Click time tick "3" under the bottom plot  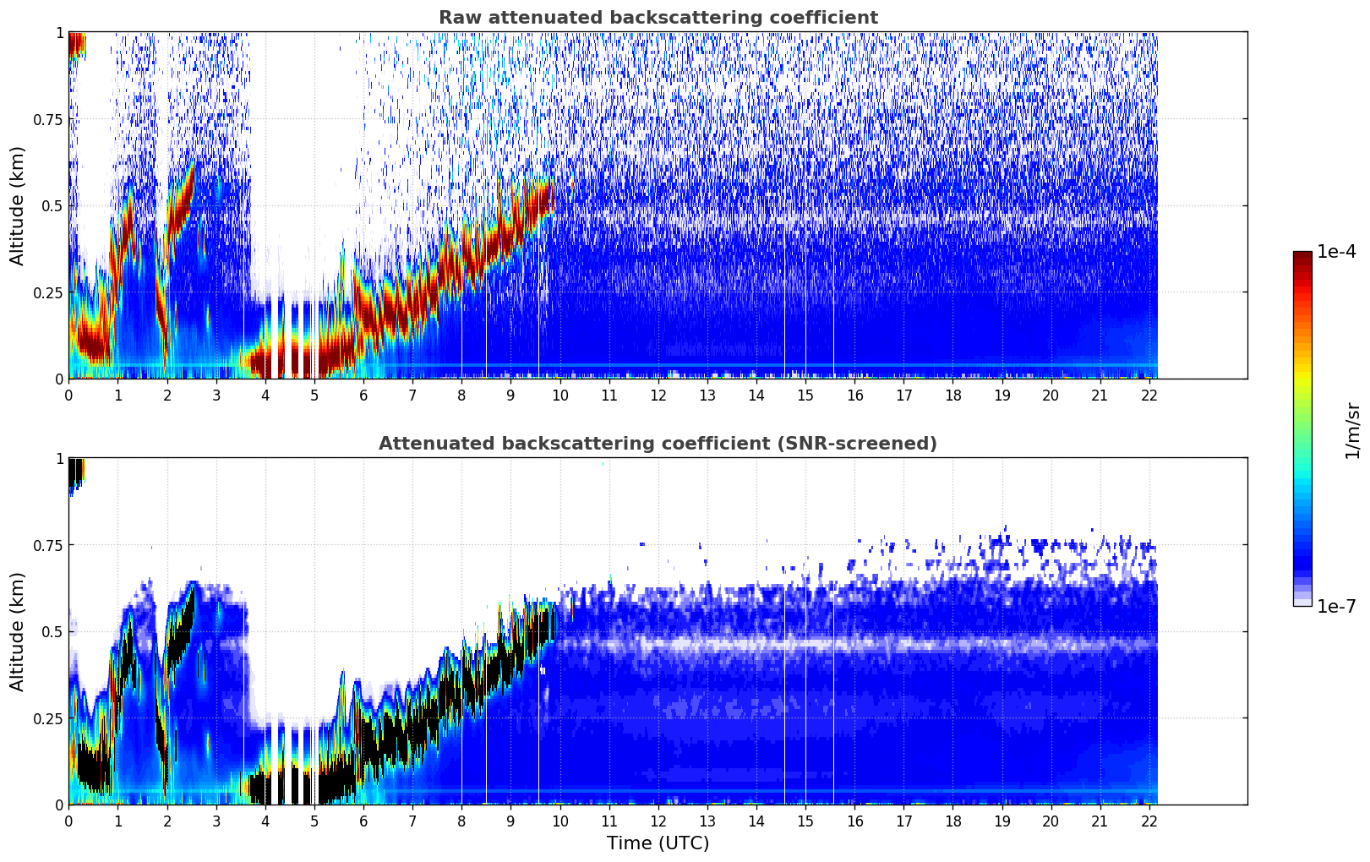[216, 821]
